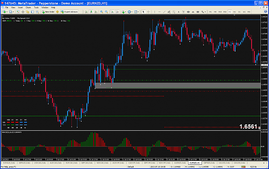This screenshot has width=269, height=169.
Task: Expand the Profiles dropdown arrow
Action: (x=13, y=12)
